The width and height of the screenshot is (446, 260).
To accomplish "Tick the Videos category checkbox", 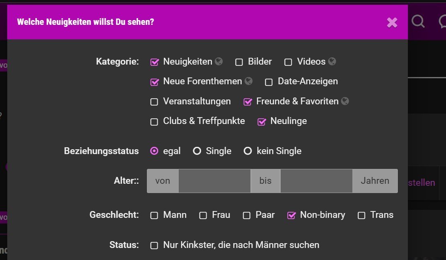I will click(x=288, y=62).
